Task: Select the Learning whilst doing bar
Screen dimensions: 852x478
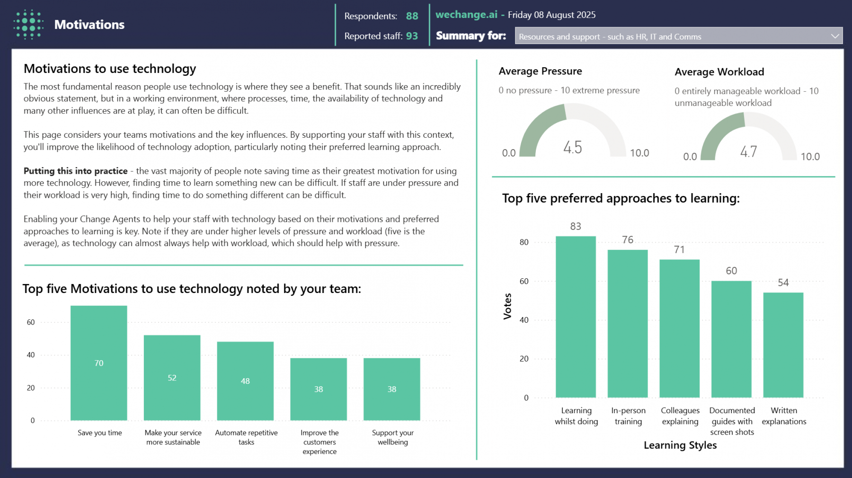Action: [576, 317]
